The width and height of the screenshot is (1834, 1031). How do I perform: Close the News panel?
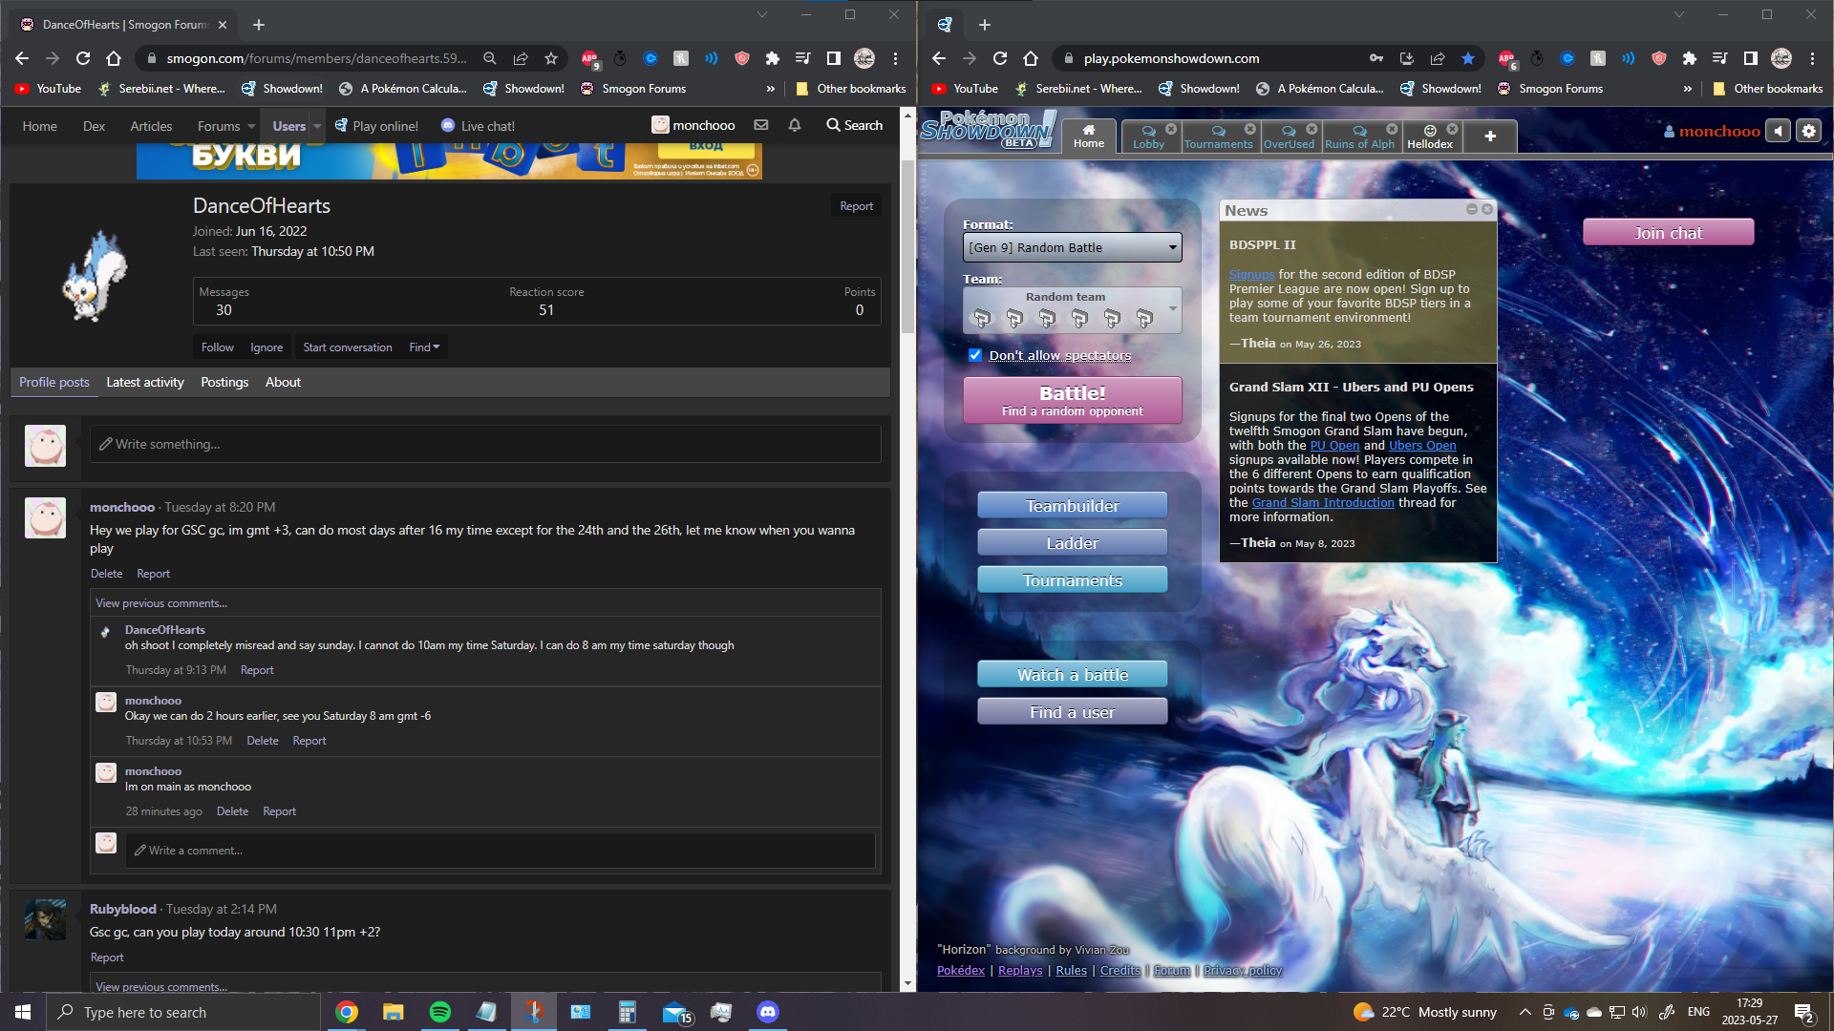(x=1487, y=209)
